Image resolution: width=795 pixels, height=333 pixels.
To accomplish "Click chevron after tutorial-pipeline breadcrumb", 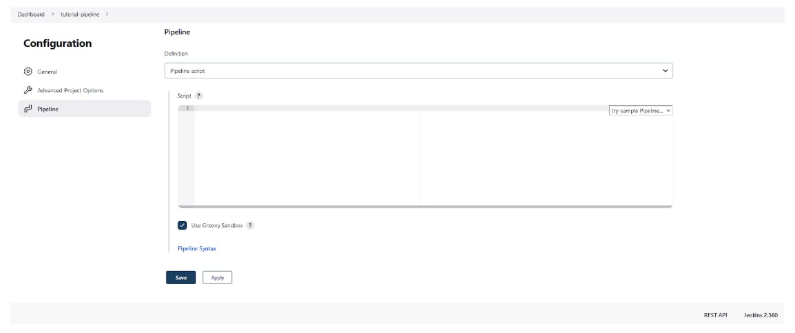I will tap(107, 14).
